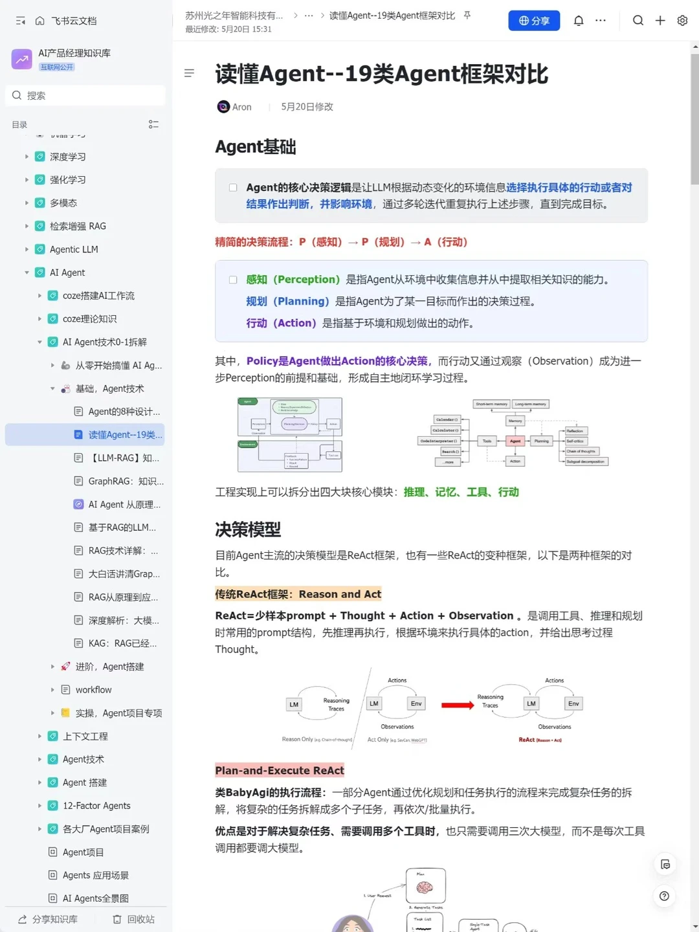Viewport: 699px width, 932px height.
Task: Click the 分享 share button
Action: click(534, 20)
